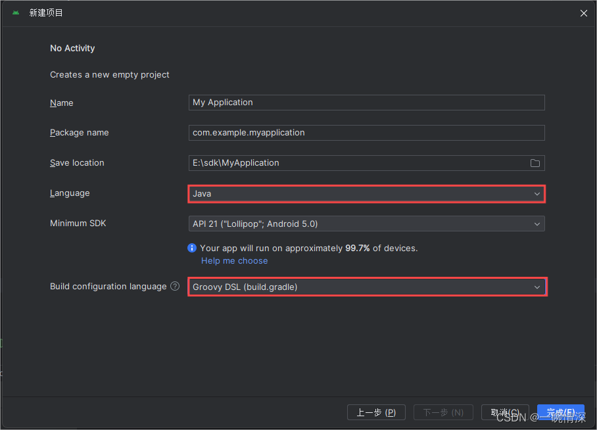Click the 下一步 (N) button
The height and width of the screenshot is (430, 597).
pos(443,412)
